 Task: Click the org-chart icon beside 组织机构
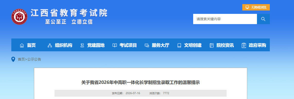pos(50,45)
